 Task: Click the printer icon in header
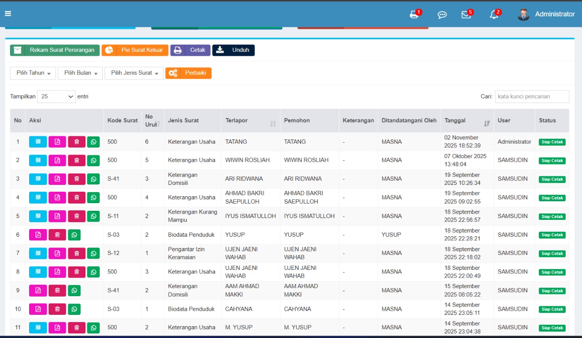coord(414,15)
